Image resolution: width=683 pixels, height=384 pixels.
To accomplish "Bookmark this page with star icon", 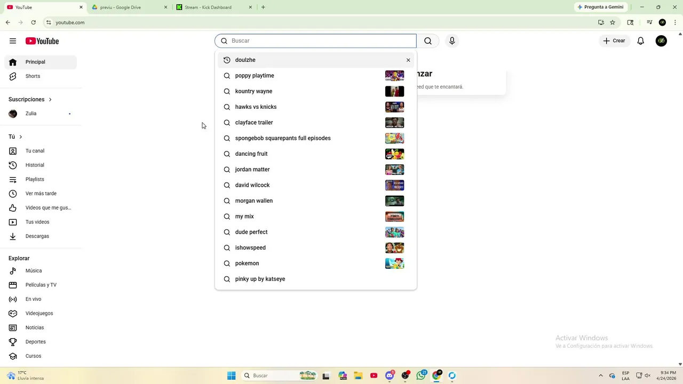I will click(613, 22).
